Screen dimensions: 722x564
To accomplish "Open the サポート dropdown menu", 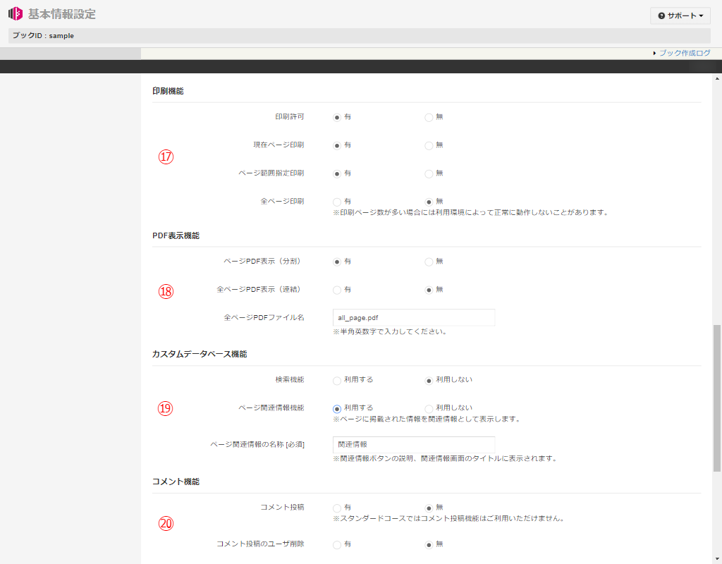I will pos(680,16).
